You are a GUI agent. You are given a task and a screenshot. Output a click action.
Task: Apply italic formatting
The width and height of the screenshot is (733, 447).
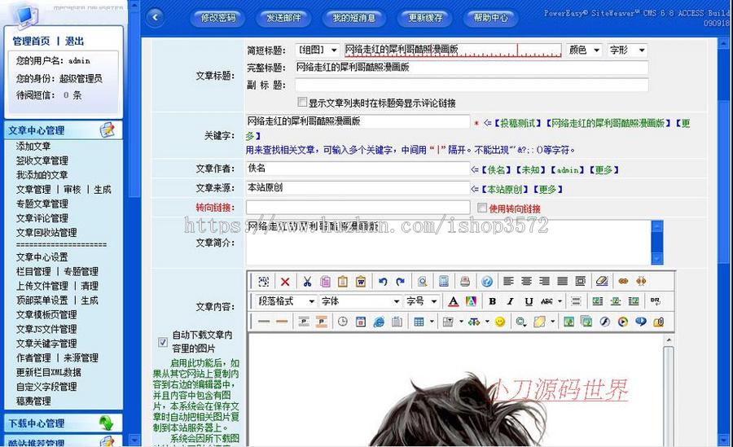point(511,301)
